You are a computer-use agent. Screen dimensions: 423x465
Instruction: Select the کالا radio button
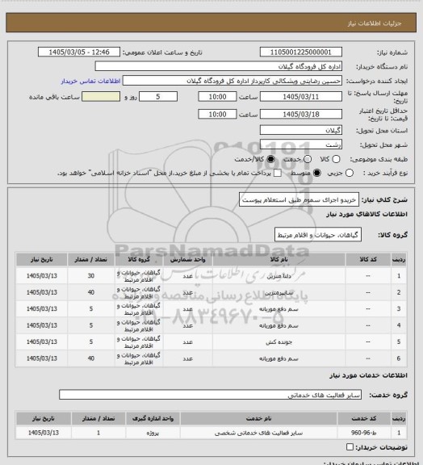pos(336,159)
